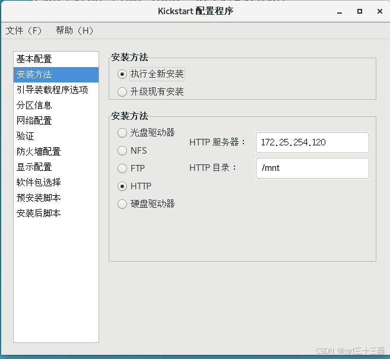Select 显示配置 in the sidebar
This screenshot has width=390, height=359.
pyautogui.click(x=56, y=167)
